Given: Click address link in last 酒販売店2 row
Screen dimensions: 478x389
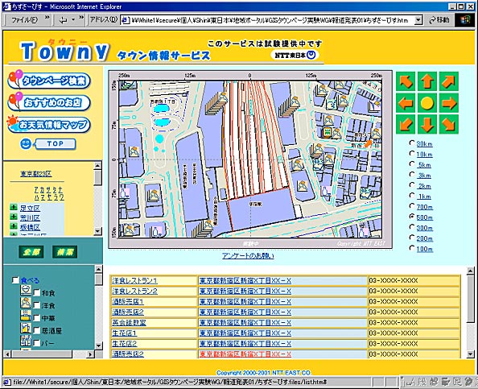Looking at the screenshot, I should pos(245,354).
